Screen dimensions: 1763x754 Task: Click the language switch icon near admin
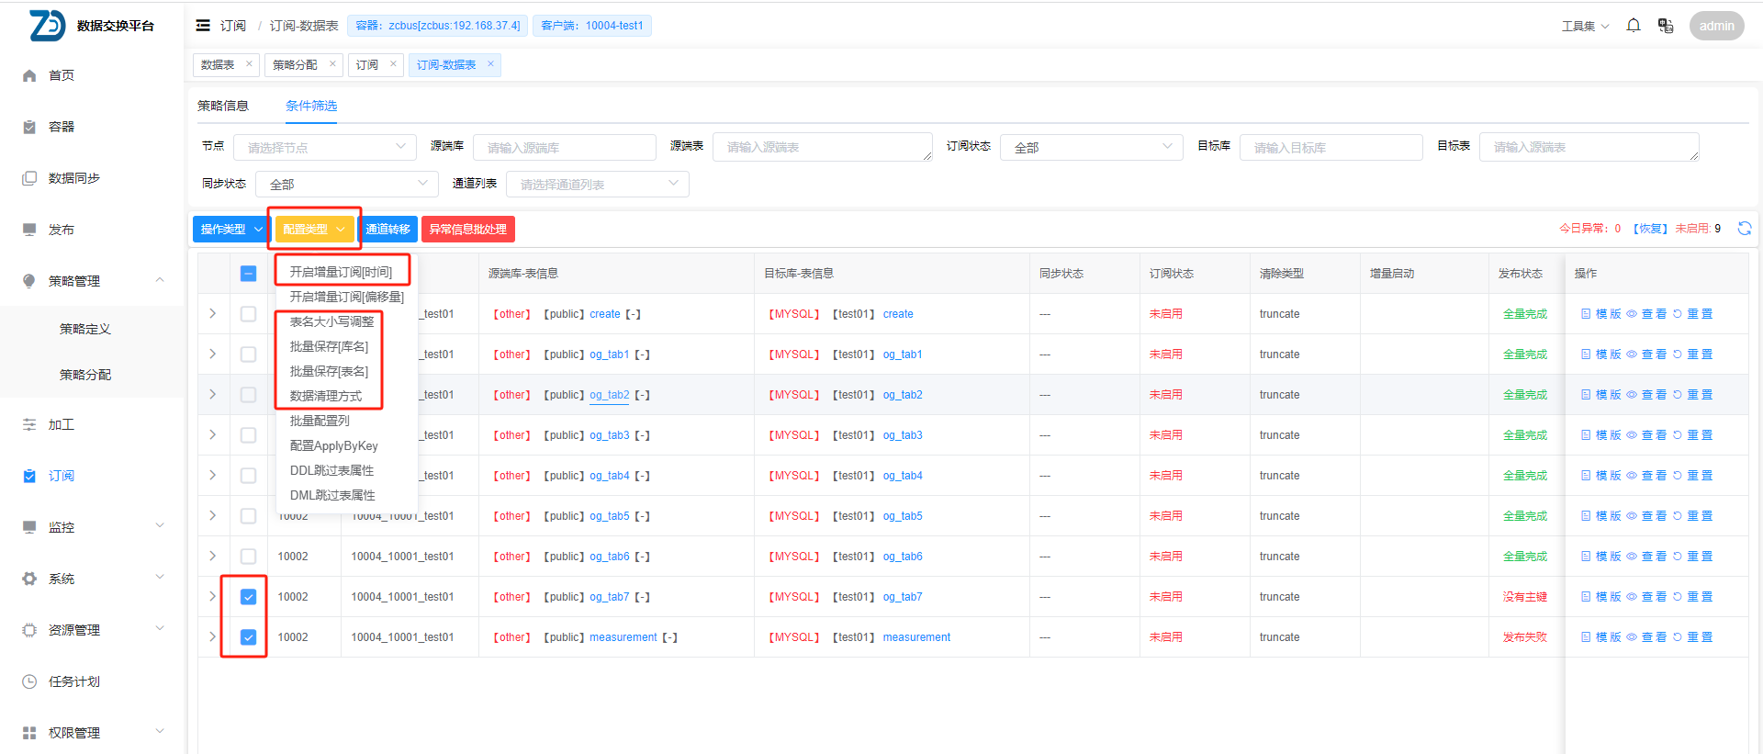coord(1665,26)
